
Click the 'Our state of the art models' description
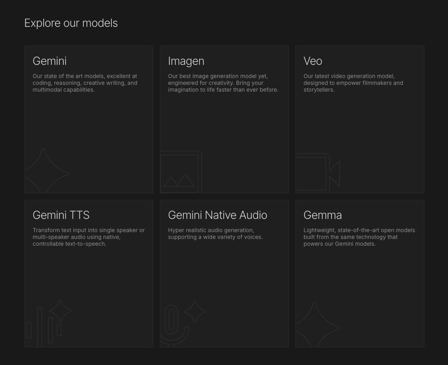click(x=85, y=83)
